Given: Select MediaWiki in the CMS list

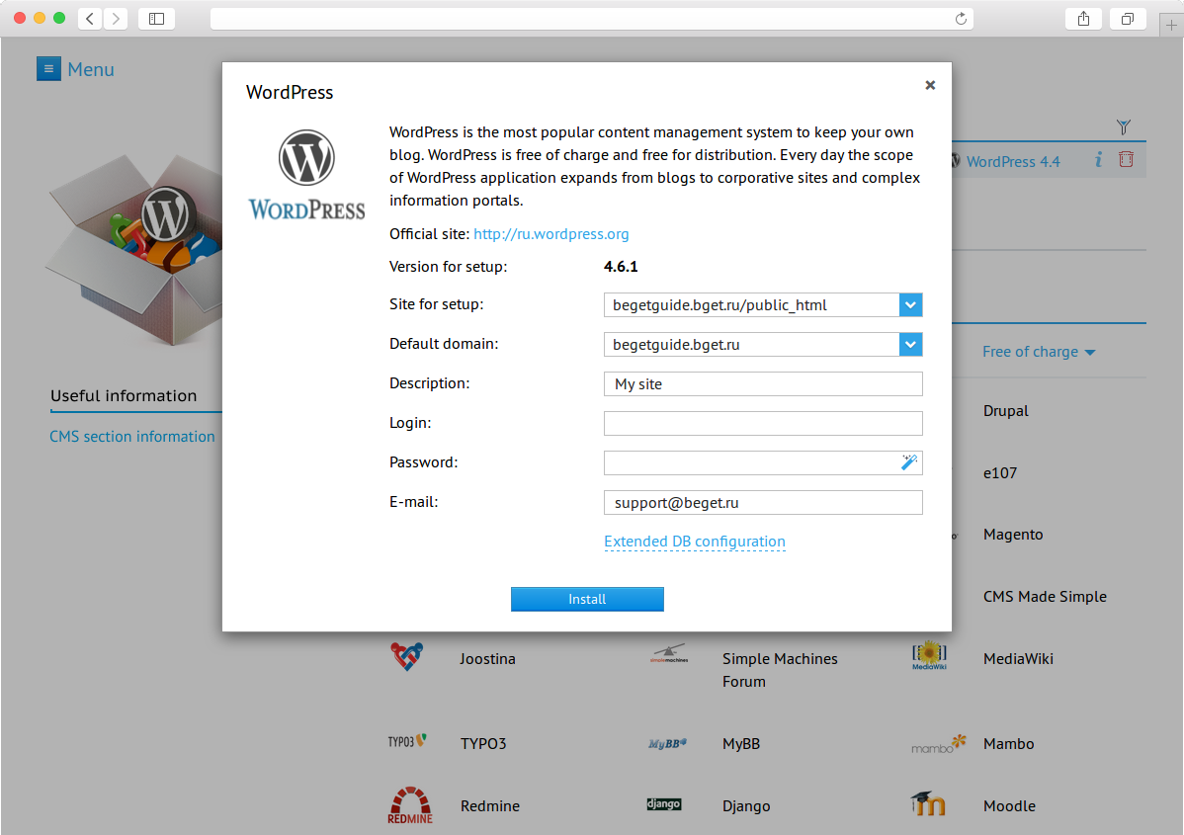Looking at the screenshot, I should pos(1019,658).
